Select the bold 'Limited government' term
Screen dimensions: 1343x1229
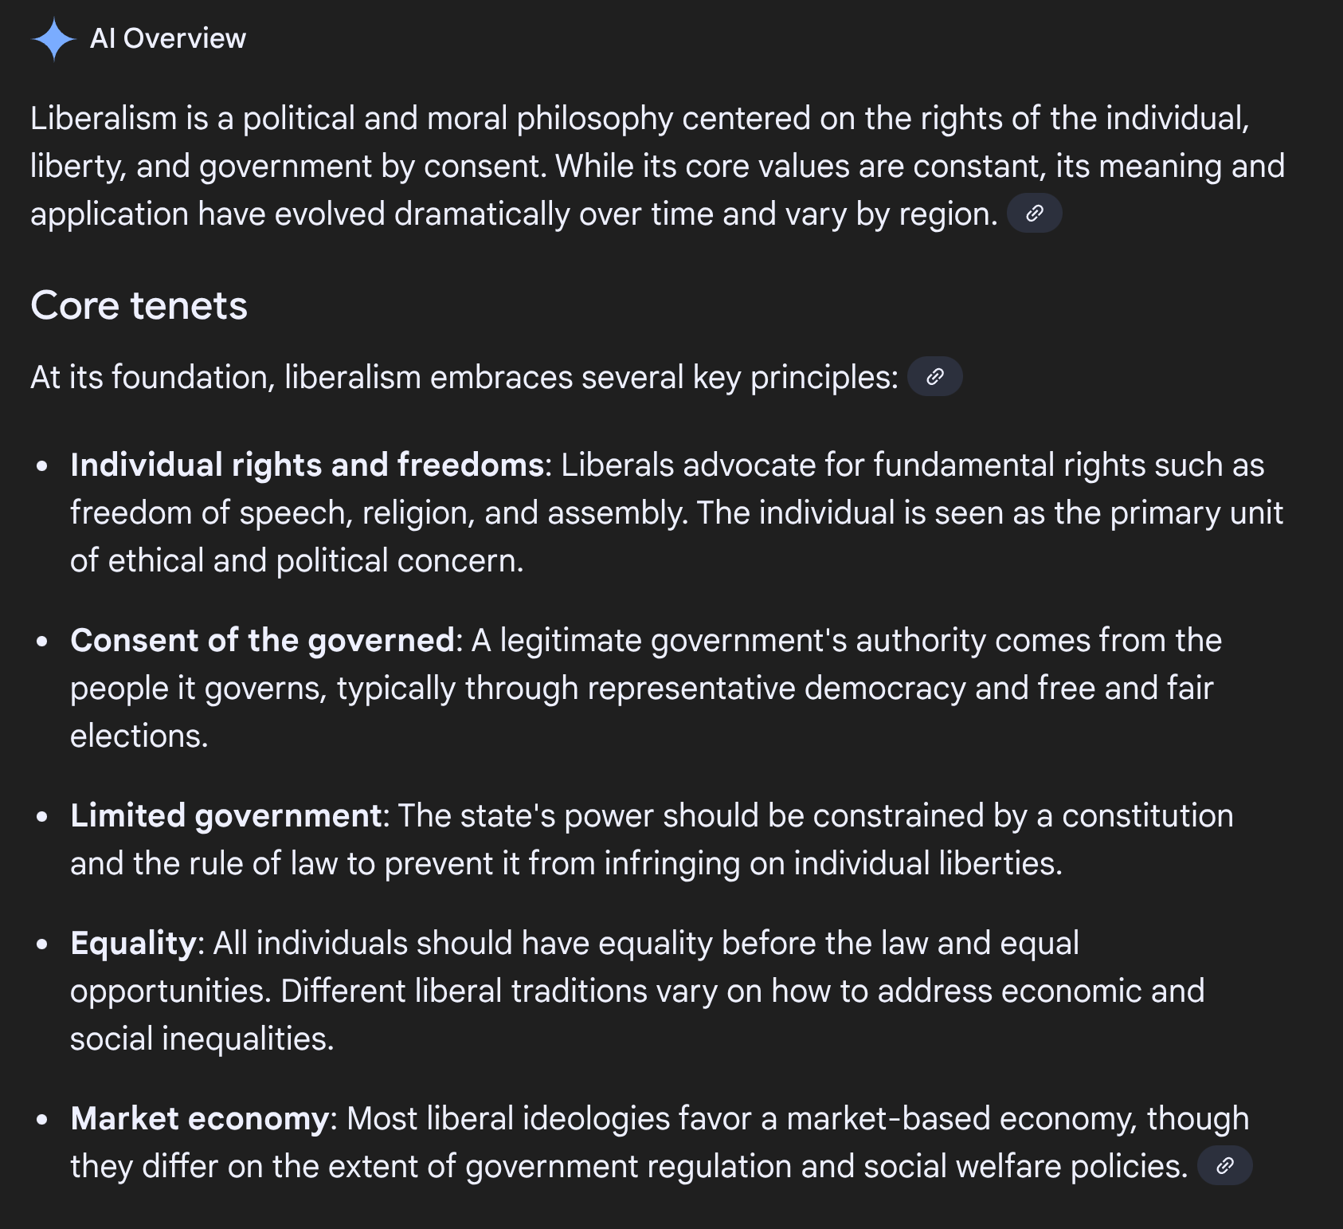[227, 815]
